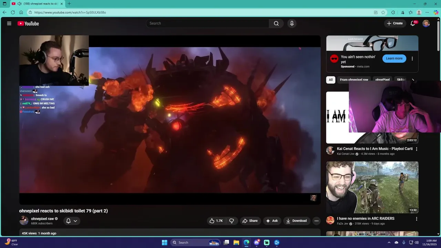The image size is (441, 248).
Task: Select the ohnePixel filter chip
Action: coord(382,80)
